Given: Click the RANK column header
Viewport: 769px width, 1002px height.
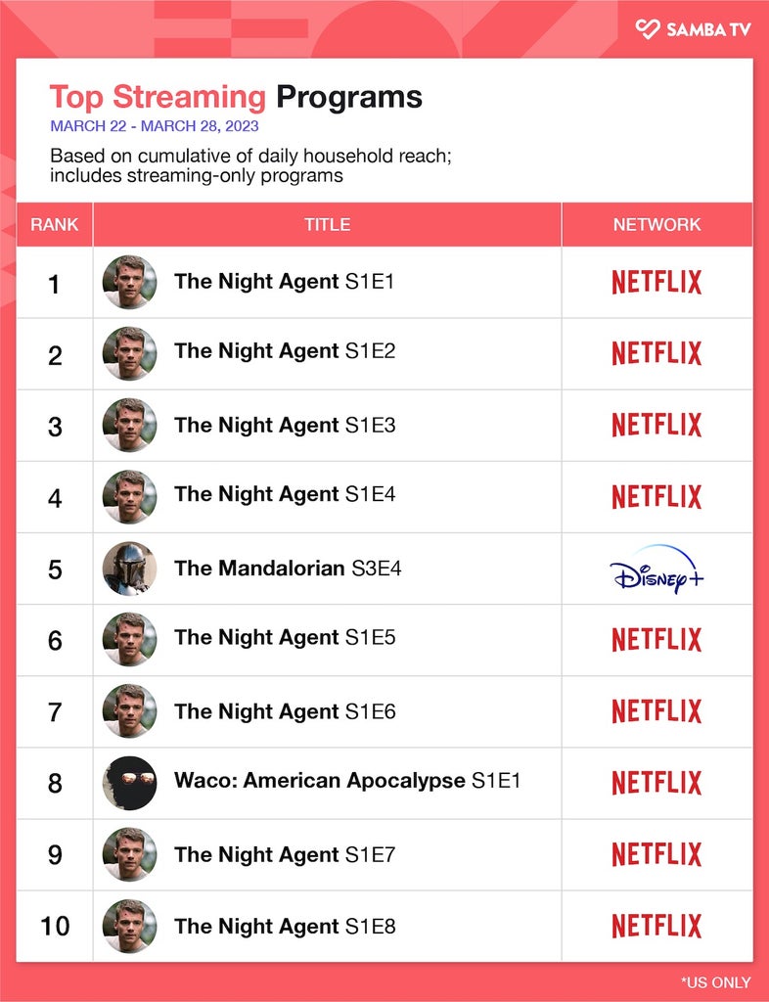Looking at the screenshot, I should 54,224.
